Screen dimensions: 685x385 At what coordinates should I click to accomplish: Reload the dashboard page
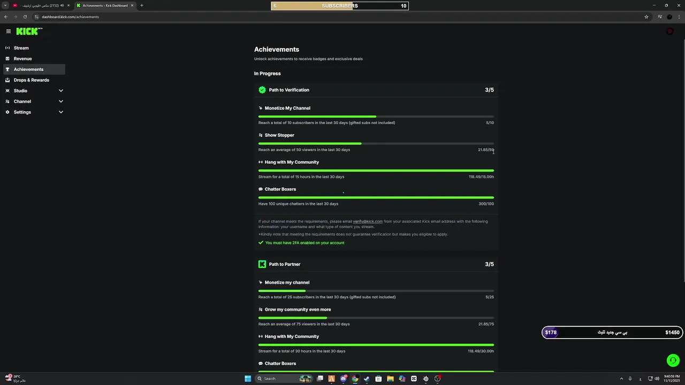(x=25, y=17)
